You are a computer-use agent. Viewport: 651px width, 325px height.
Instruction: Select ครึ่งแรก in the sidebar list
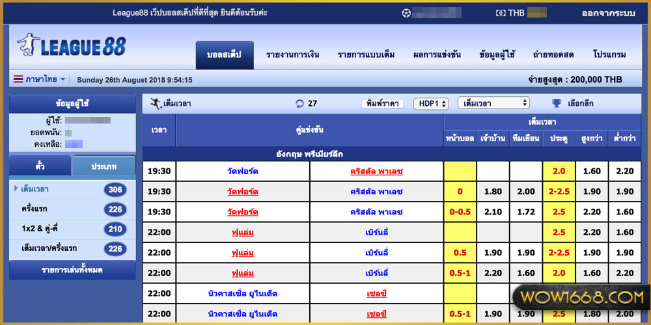34,209
